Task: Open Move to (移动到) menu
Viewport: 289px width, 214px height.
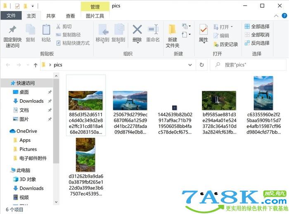Action: [102, 33]
